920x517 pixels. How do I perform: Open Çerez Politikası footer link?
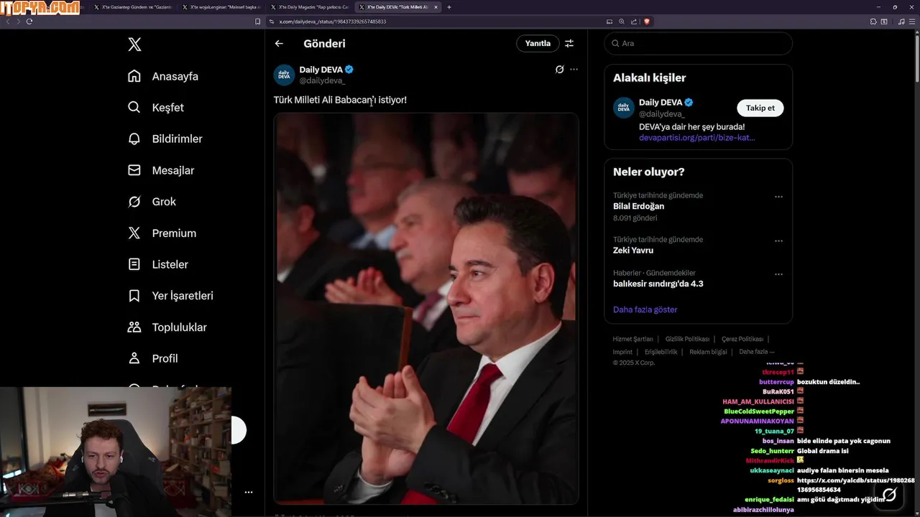[x=742, y=339]
